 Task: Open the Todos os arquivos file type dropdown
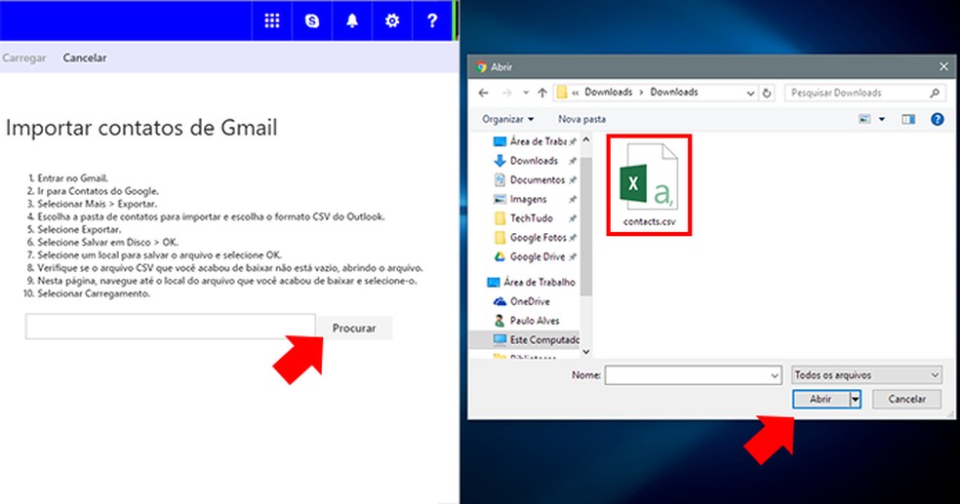click(866, 375)
